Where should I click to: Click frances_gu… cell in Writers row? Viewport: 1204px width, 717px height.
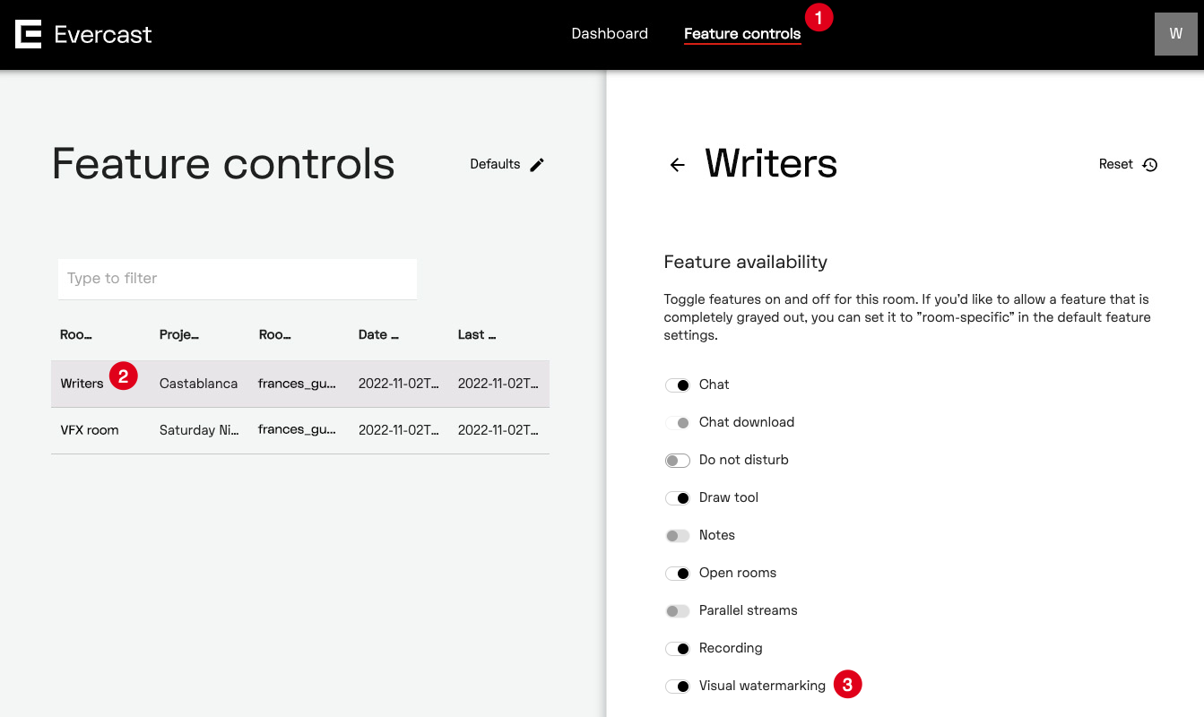(298, 384)
